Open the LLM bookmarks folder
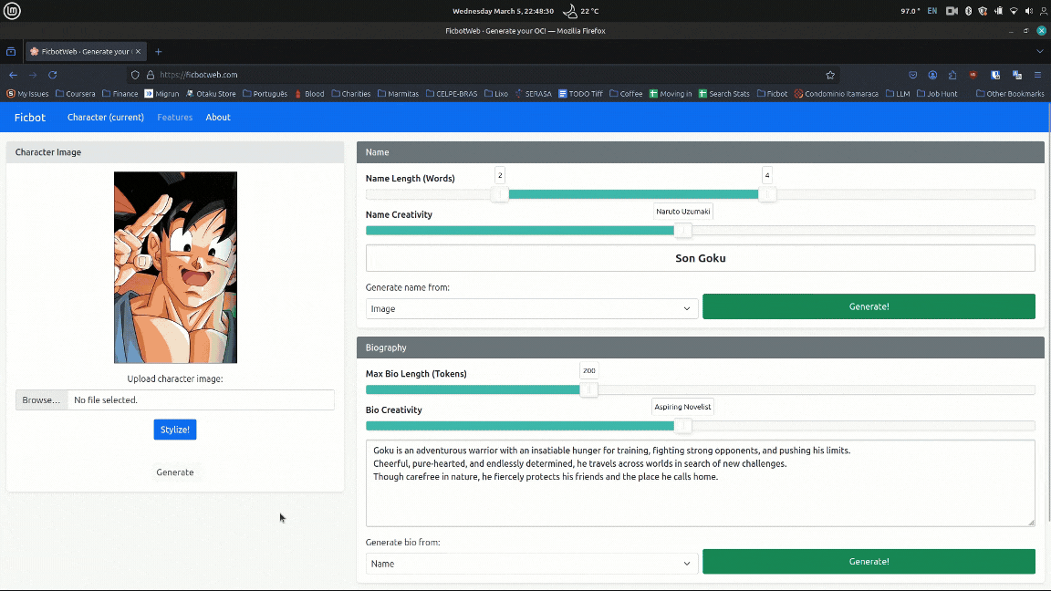The height and width of the screenshot is (591, 1051). click(898, 94)
